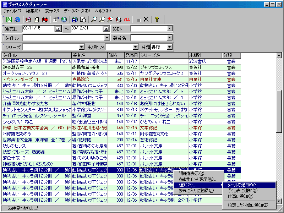Select the row ひとのいい ねこ
The height and width of the screenshot is (213, 284).
[x=121, y=122]
